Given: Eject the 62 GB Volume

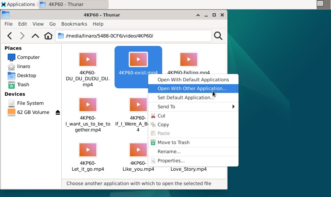Looking at the screenshot, I should (58, 112).
